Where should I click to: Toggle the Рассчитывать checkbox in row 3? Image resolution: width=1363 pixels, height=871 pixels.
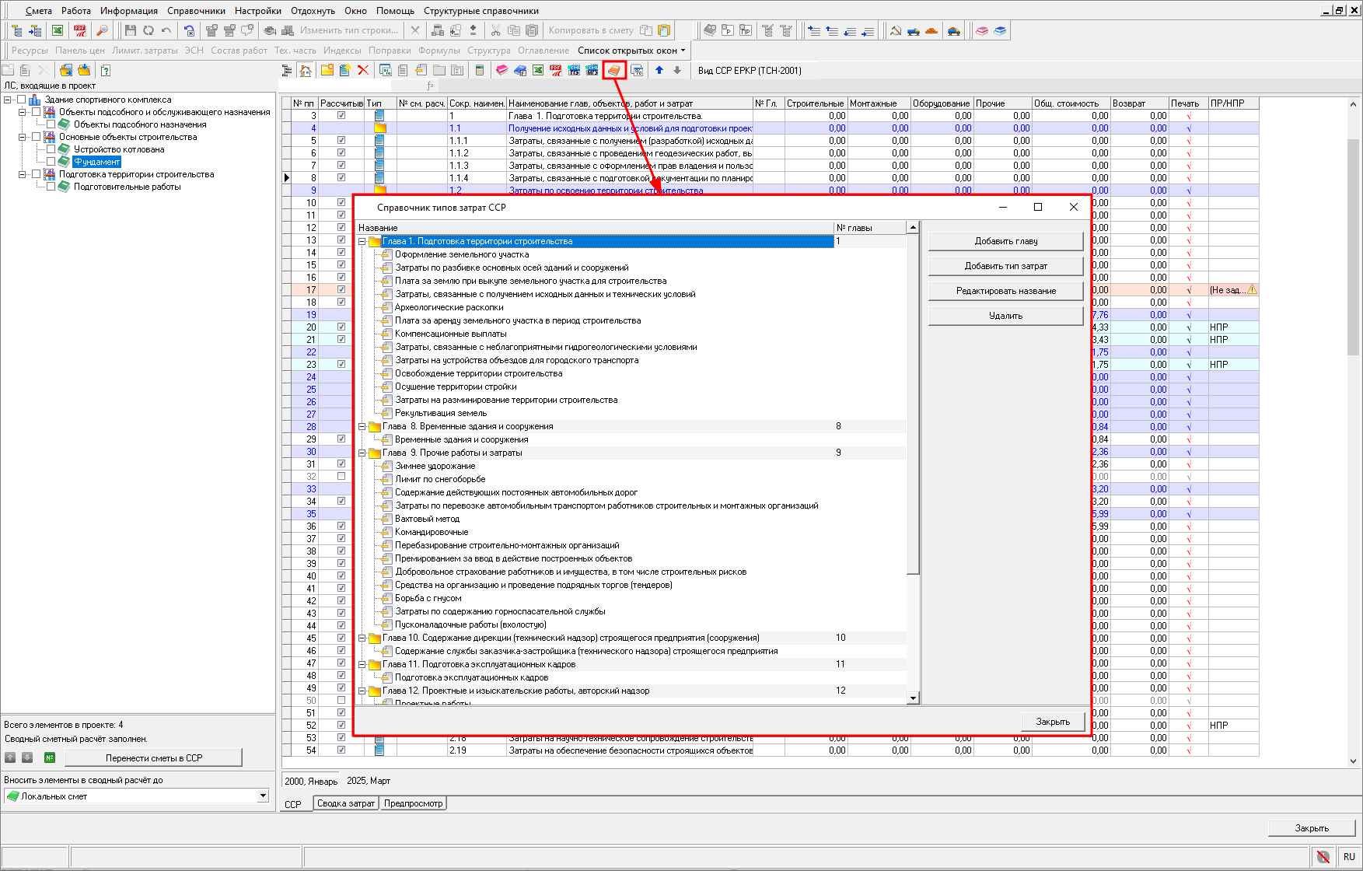[x=341, y=115]
